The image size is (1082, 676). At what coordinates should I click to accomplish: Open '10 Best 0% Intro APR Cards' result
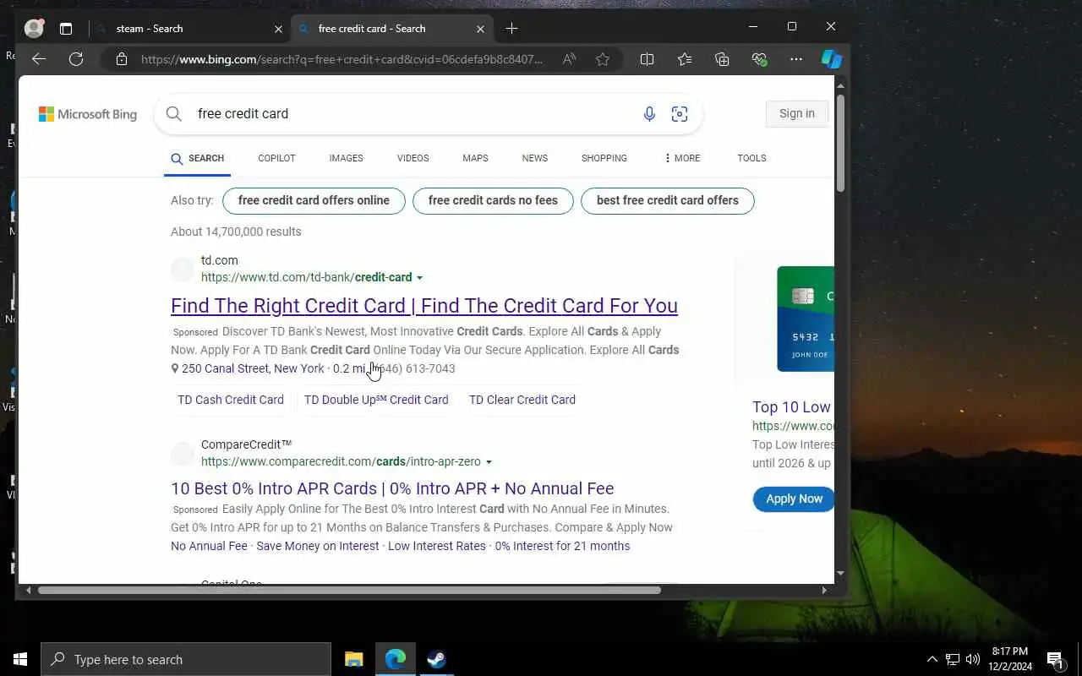[x=392, y=488]
